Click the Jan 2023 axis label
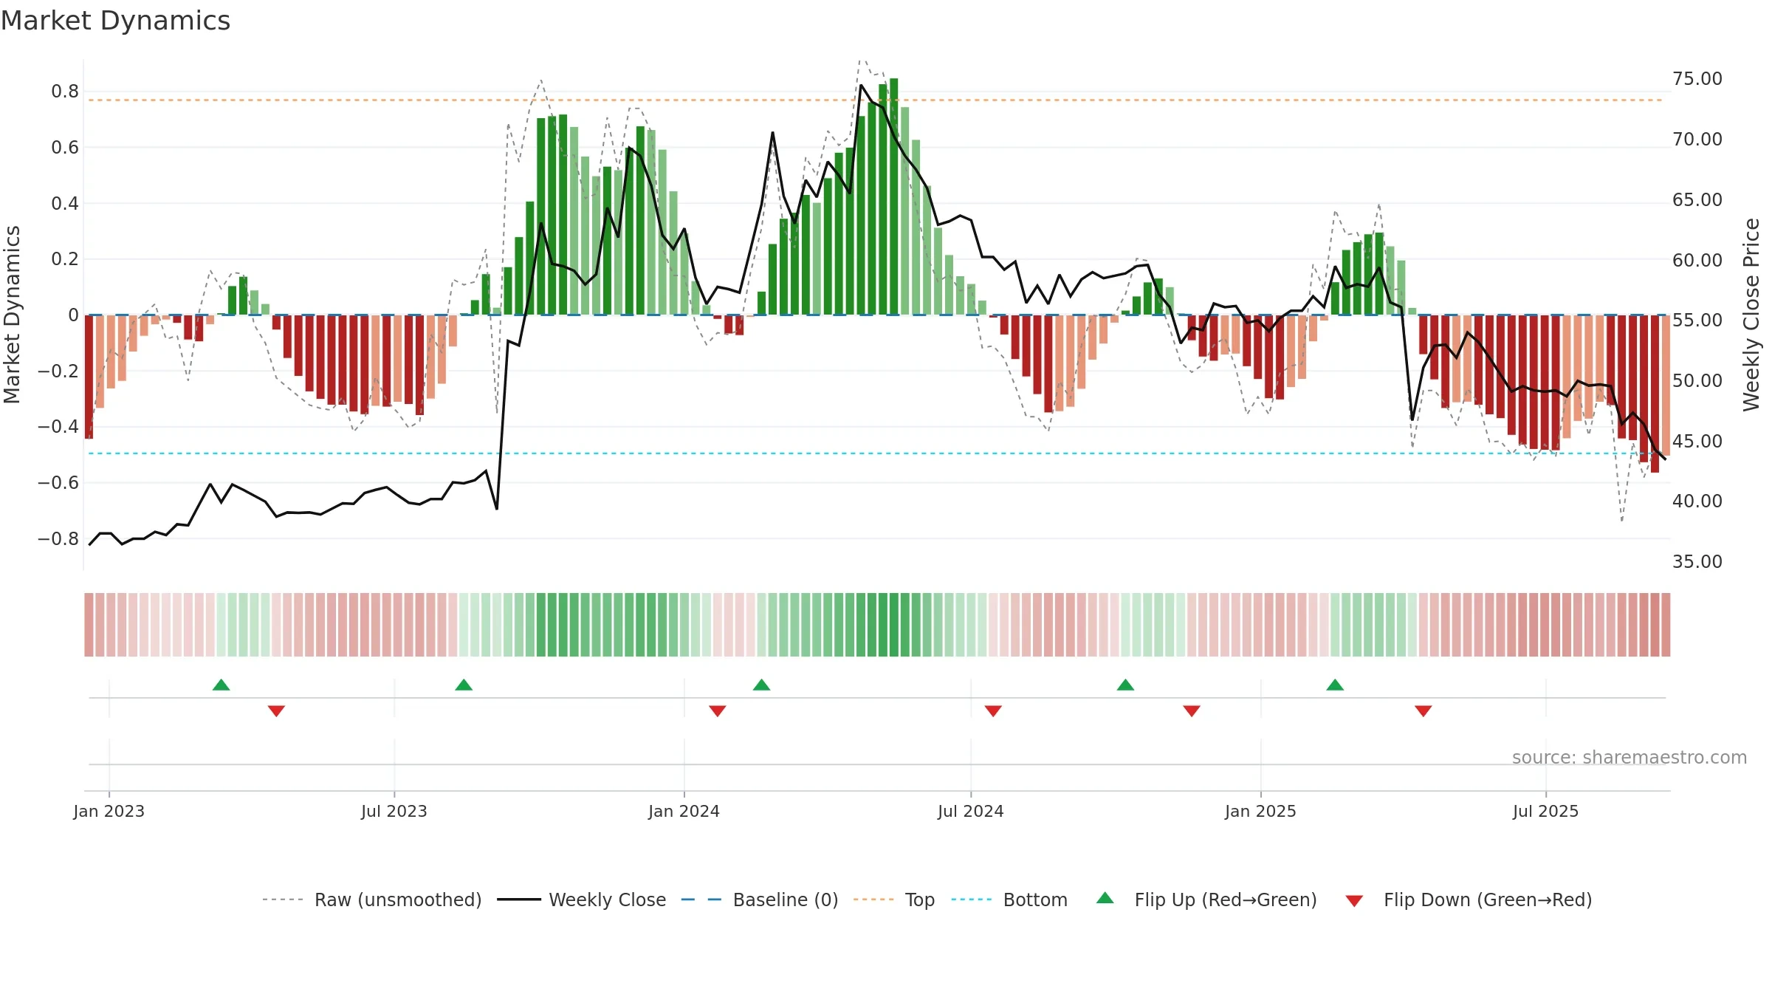 [109, 811]
